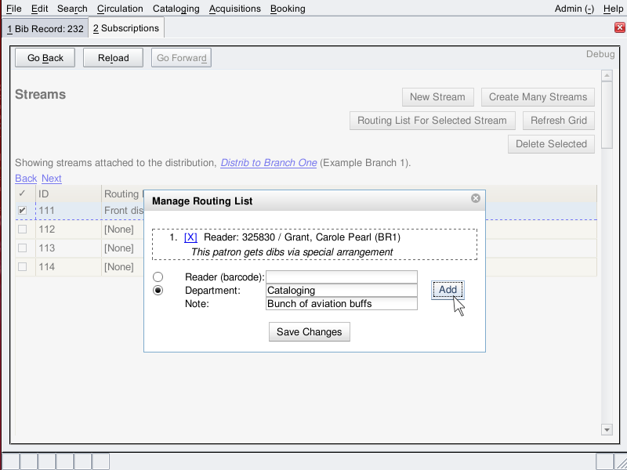This screenshot has height=470, width=627.
Task: Check the checkbox for stream 112
Action: (x=23, y=230)
